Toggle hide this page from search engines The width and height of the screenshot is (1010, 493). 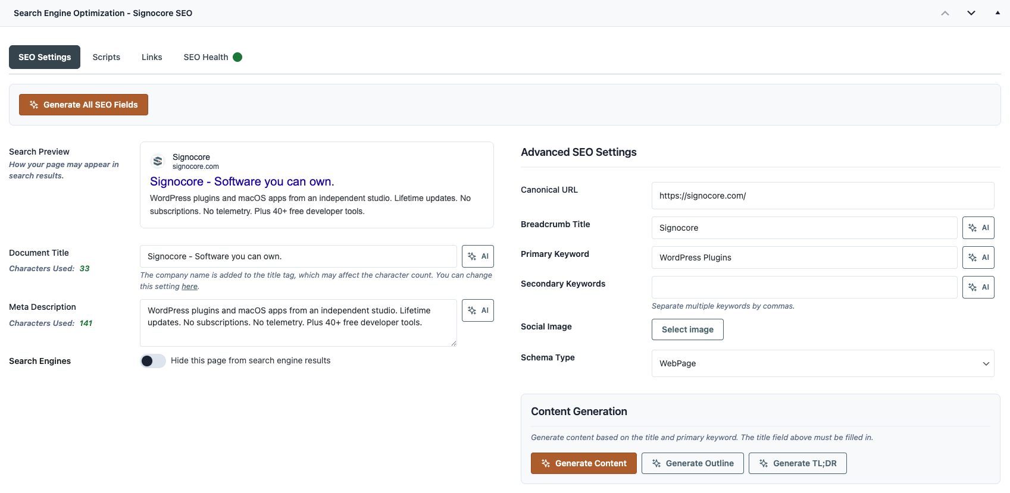click(x=153, y=361)
